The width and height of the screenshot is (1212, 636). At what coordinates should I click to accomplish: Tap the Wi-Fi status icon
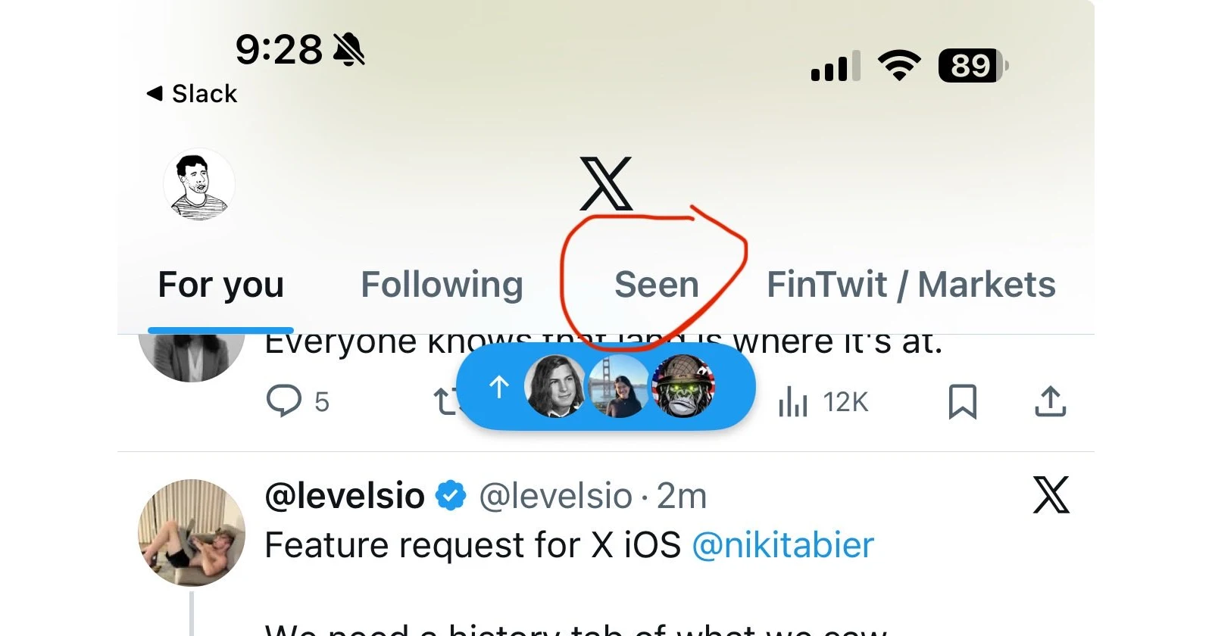coord(898,65)
